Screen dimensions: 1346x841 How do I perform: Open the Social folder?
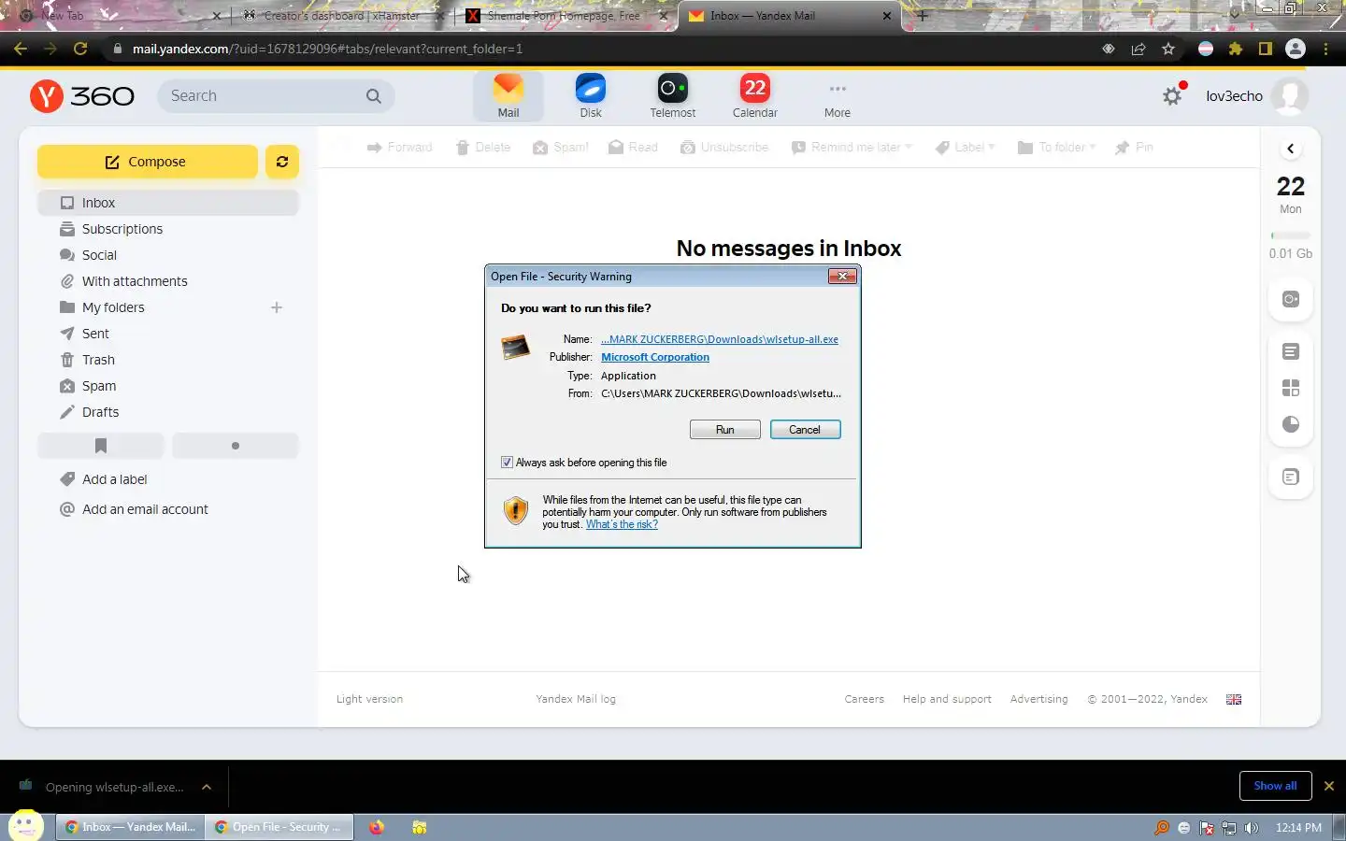click(x=168, y=255)
